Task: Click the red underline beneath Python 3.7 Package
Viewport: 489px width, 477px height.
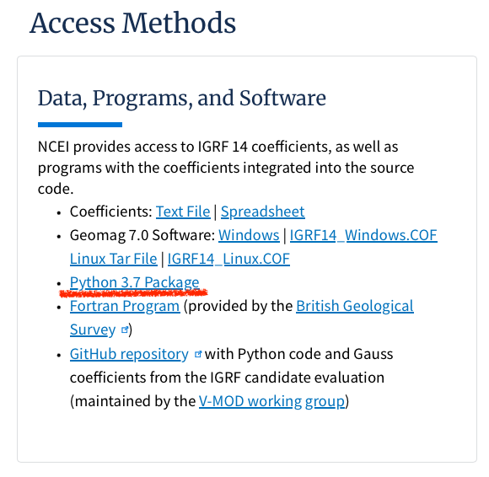Action: tap(133, 293)
